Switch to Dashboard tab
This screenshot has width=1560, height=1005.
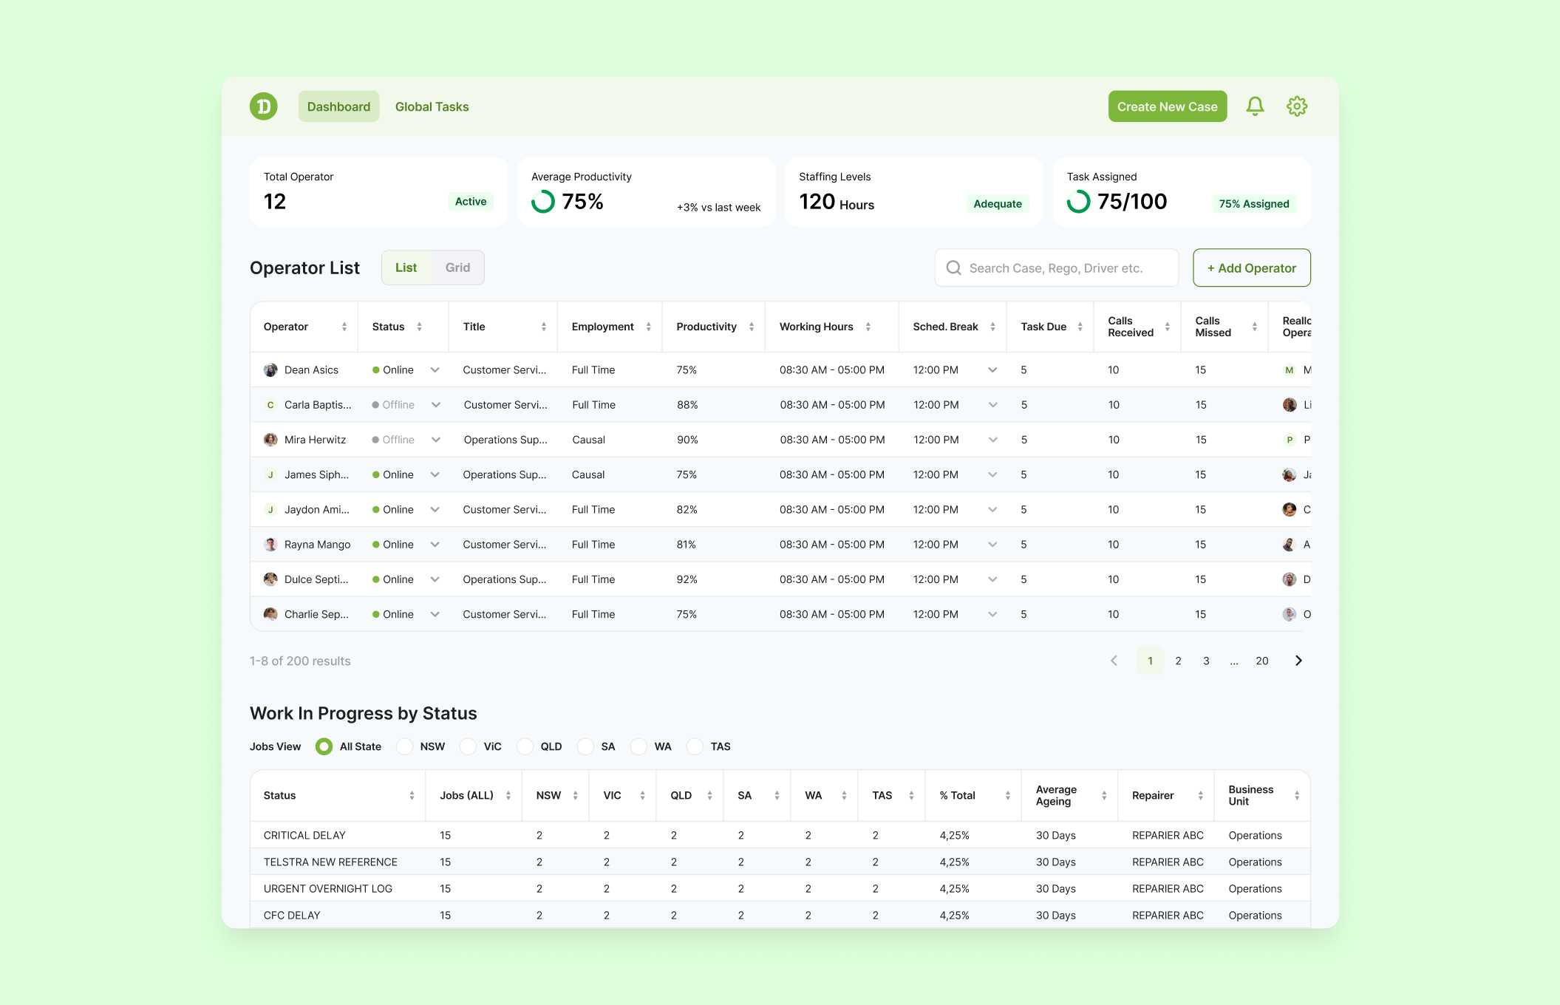point(338,106)
